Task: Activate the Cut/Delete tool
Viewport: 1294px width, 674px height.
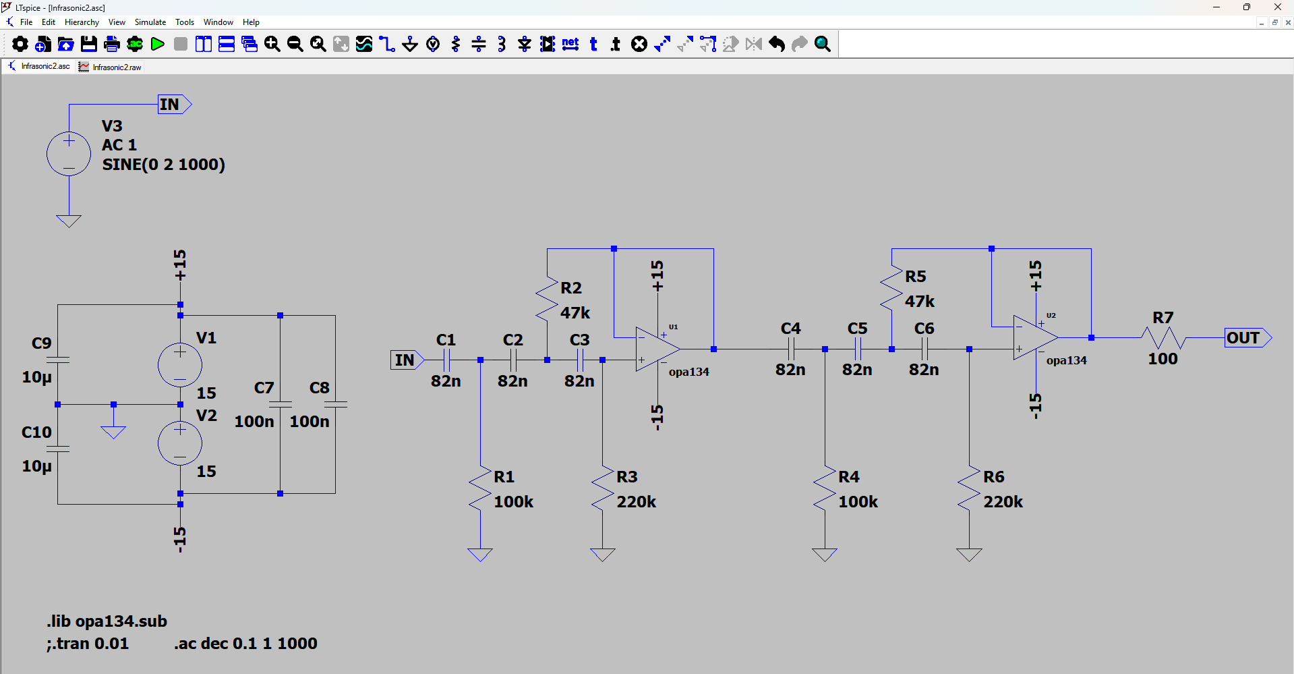Action: [x=639, y=44]
